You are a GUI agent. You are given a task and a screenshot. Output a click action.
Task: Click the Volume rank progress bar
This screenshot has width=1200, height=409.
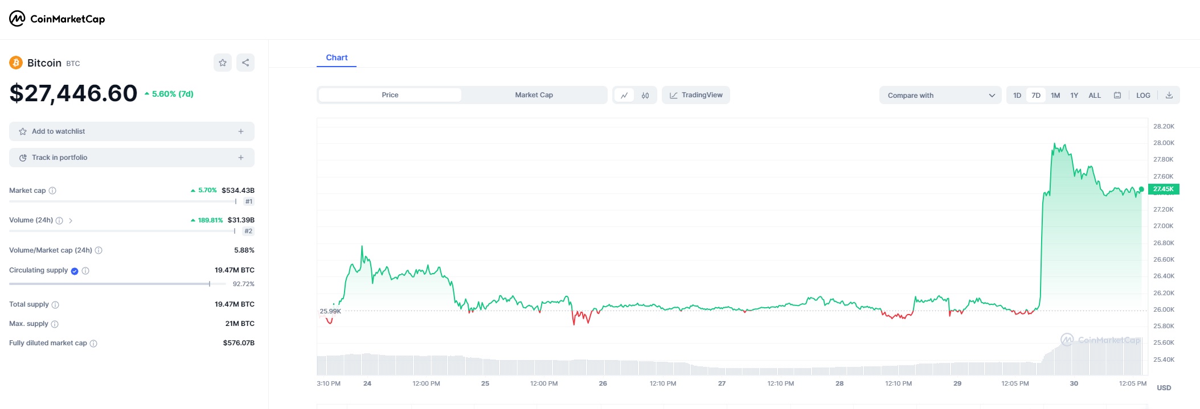pos(122,231)
